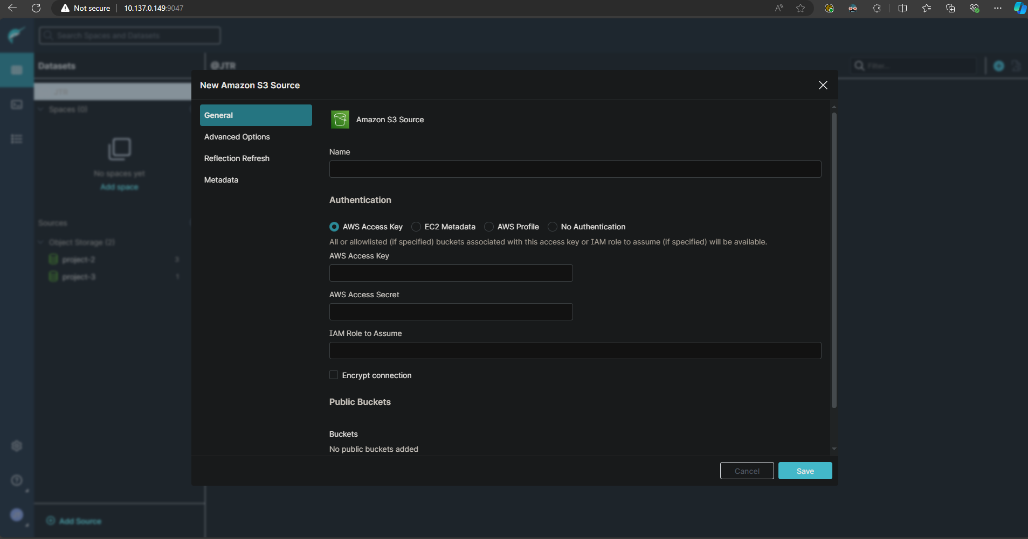Click the Name input field
The image size is (1028, 539).
(575, 169)
